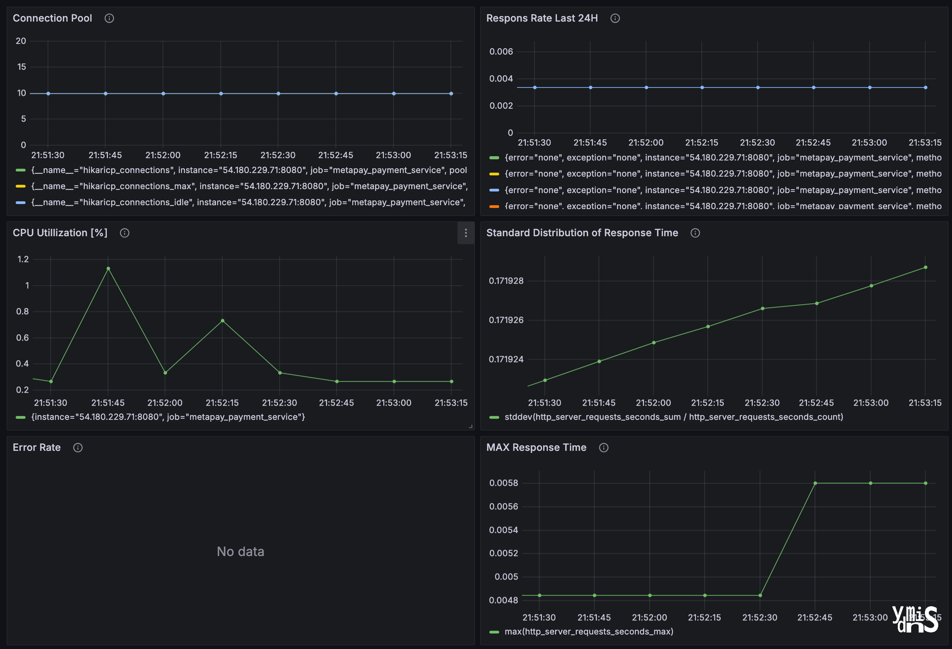Click Connection Pool info icon

[x=109, y=18]
